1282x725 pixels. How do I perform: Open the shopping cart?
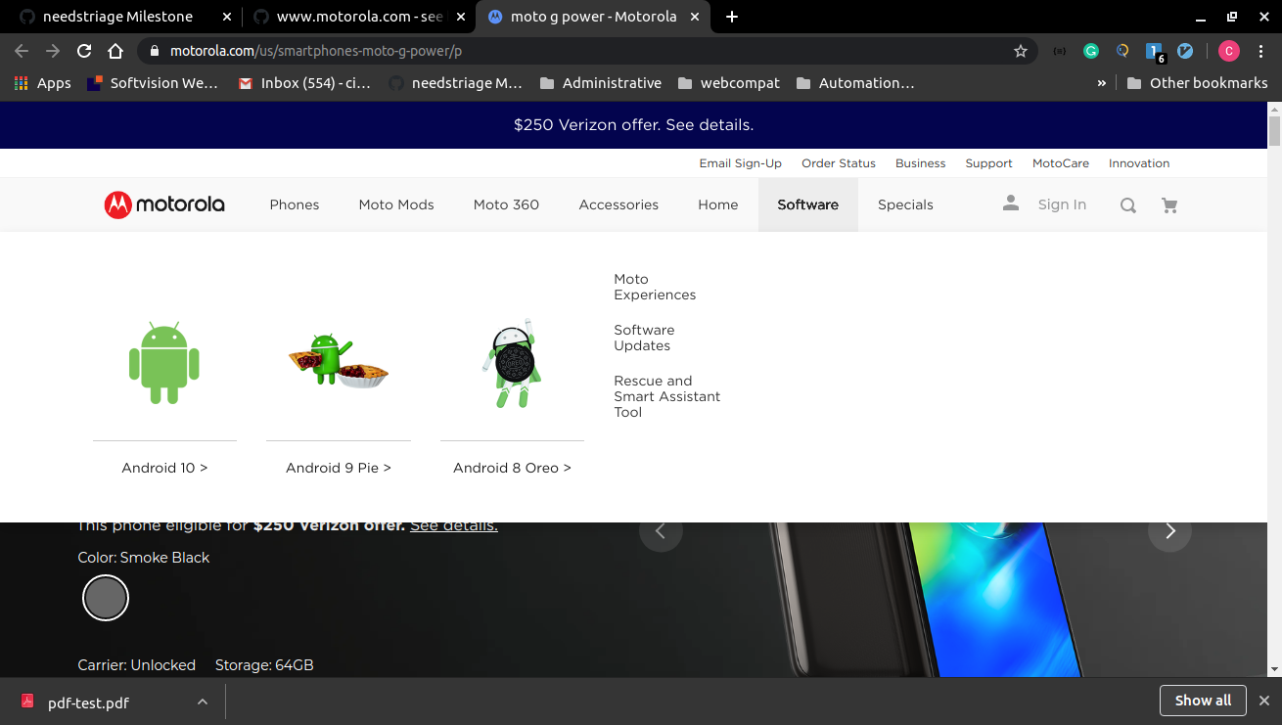pyautogui.click(x=1168, y=204)
